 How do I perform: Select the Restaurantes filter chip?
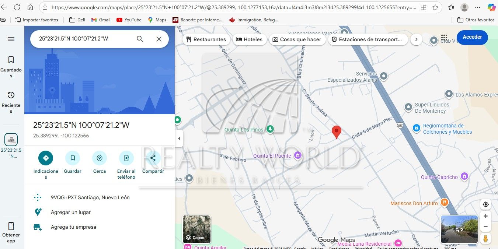(x=206, y=39)
